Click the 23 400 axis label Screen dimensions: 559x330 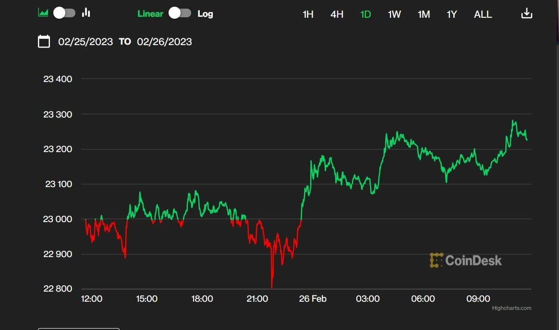(x=58, y=79)
